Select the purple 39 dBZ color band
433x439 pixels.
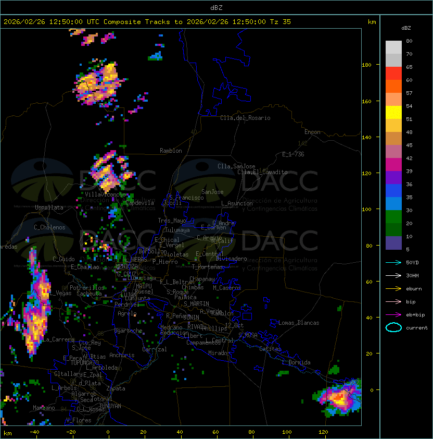click(x=393, y=178)
